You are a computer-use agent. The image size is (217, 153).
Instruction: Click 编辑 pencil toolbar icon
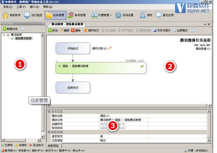point(61,31)
